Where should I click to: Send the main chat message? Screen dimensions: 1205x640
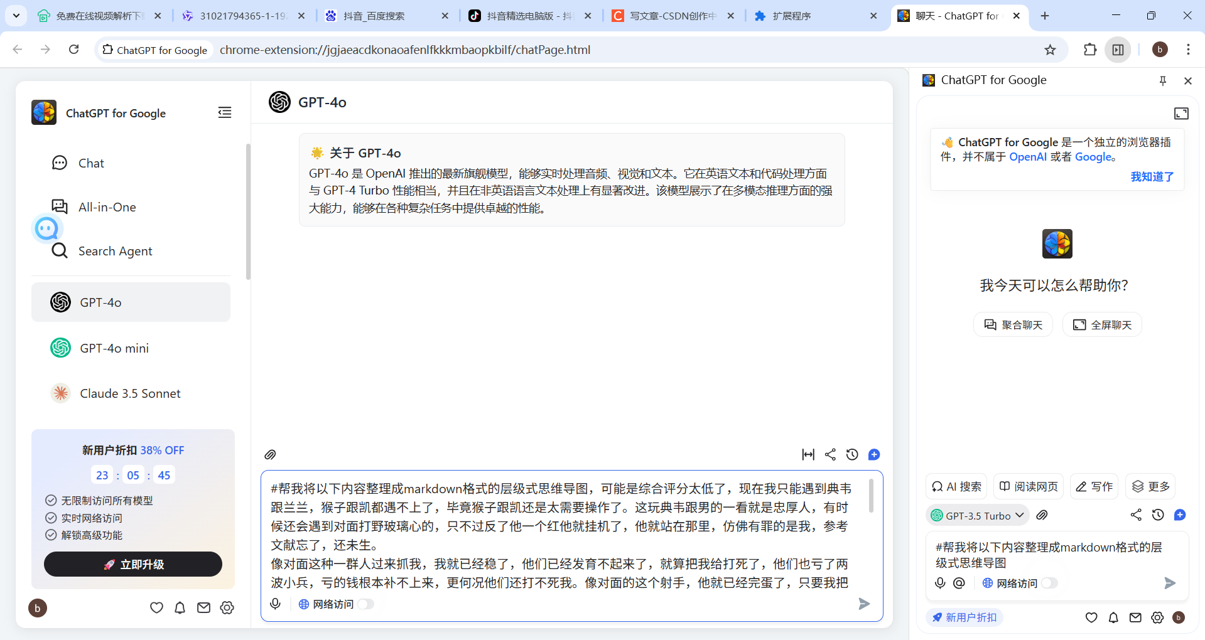864,604
